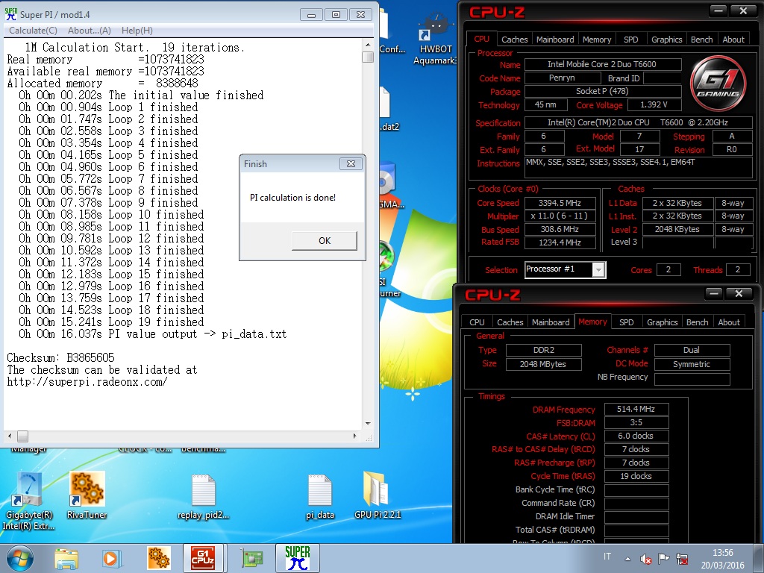Screen dimensions: 764x573
Task: Select About tab in lower CPU-Z window
Action: [x=729, y=322]
